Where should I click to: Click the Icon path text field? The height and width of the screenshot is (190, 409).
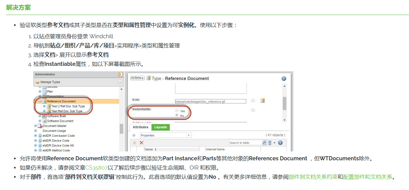coord(210,101)
